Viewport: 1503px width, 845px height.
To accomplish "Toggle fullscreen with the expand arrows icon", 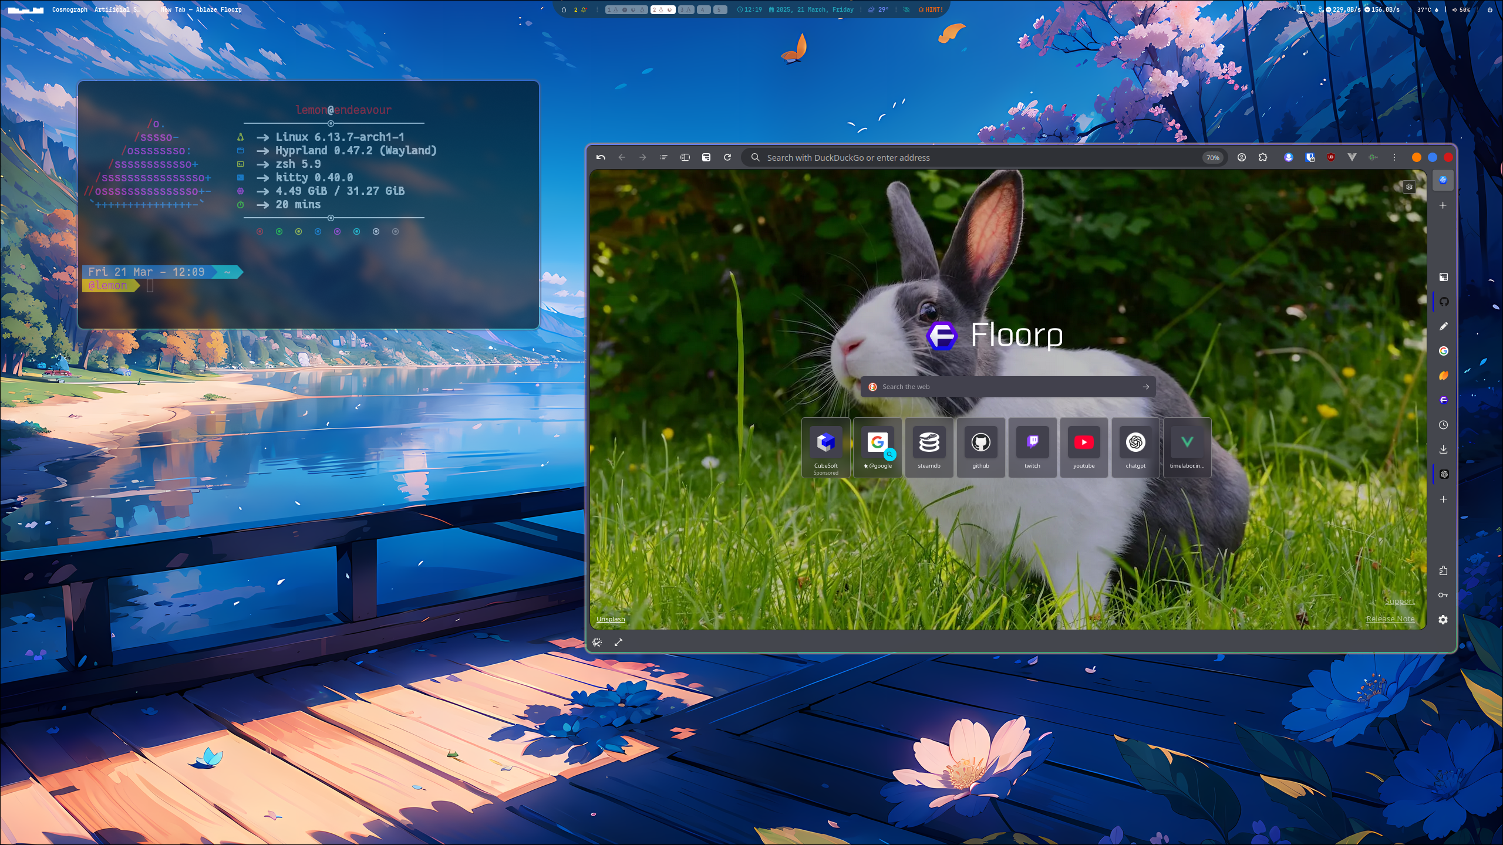I will 618,643.
